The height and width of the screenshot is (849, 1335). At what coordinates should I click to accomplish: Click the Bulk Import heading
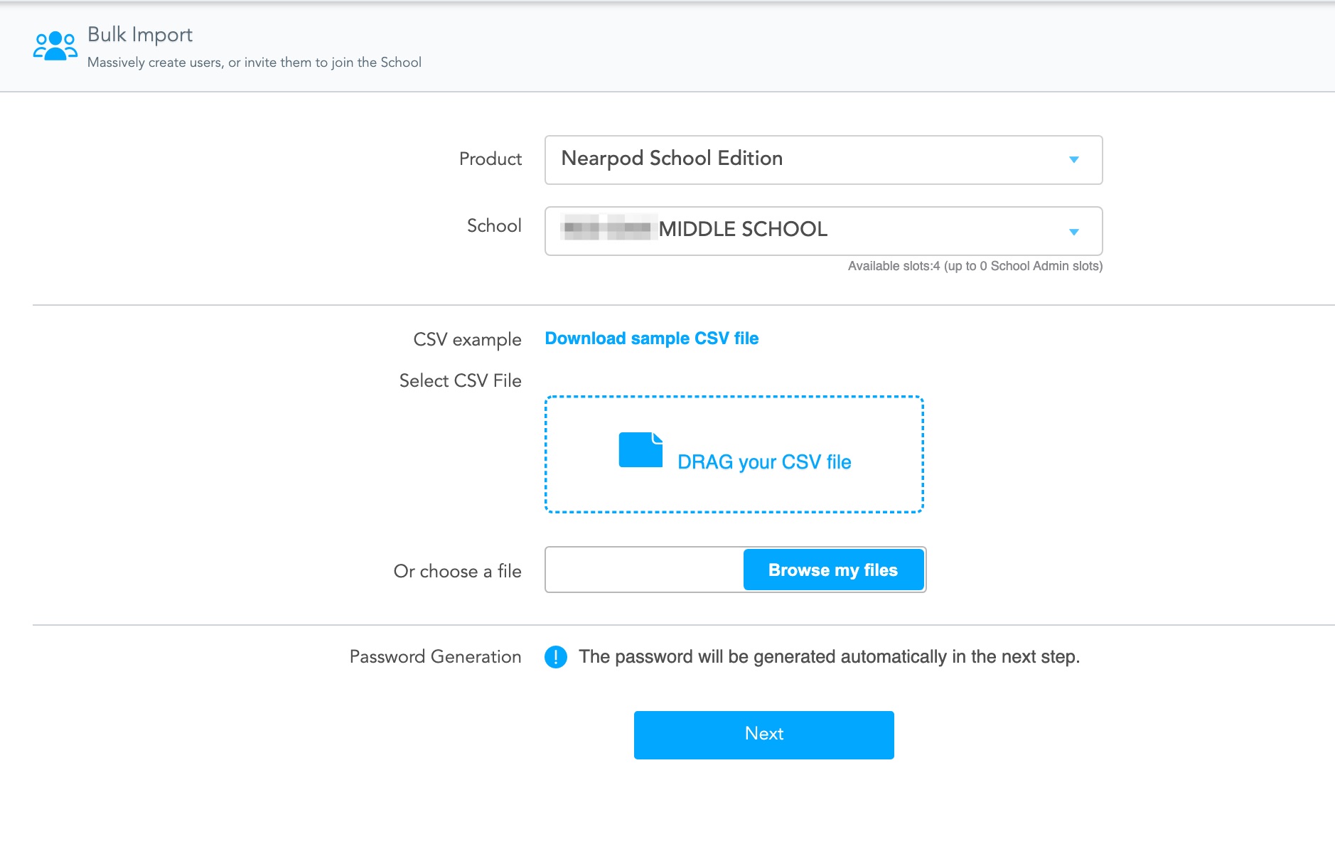(x=140, y=35)
